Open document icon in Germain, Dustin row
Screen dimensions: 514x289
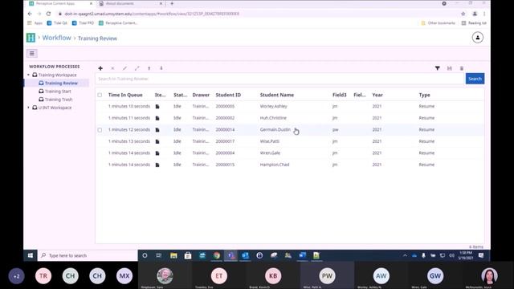157,130
